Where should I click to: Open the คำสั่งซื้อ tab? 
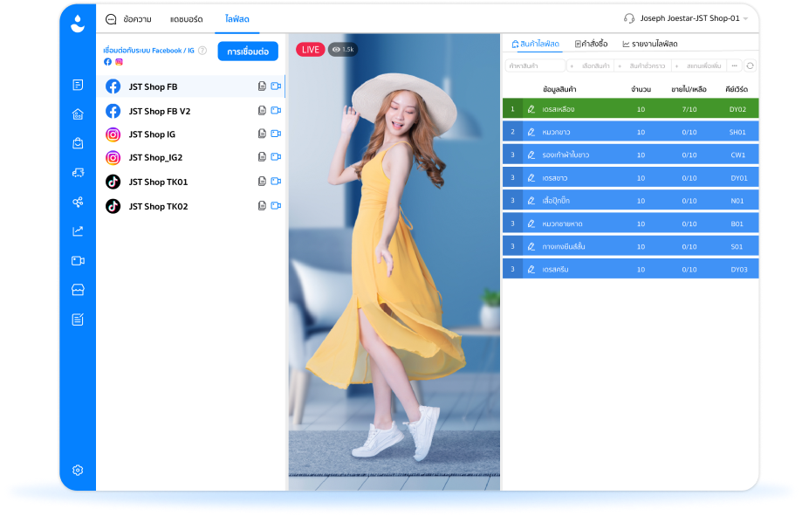click(x=592, y=44)
